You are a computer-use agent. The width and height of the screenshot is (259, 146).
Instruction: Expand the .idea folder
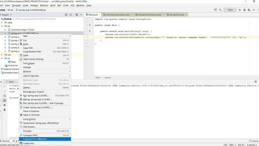tap(2, 23)
